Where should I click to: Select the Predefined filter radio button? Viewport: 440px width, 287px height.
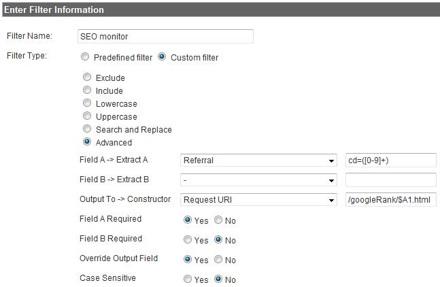[85, 57]
